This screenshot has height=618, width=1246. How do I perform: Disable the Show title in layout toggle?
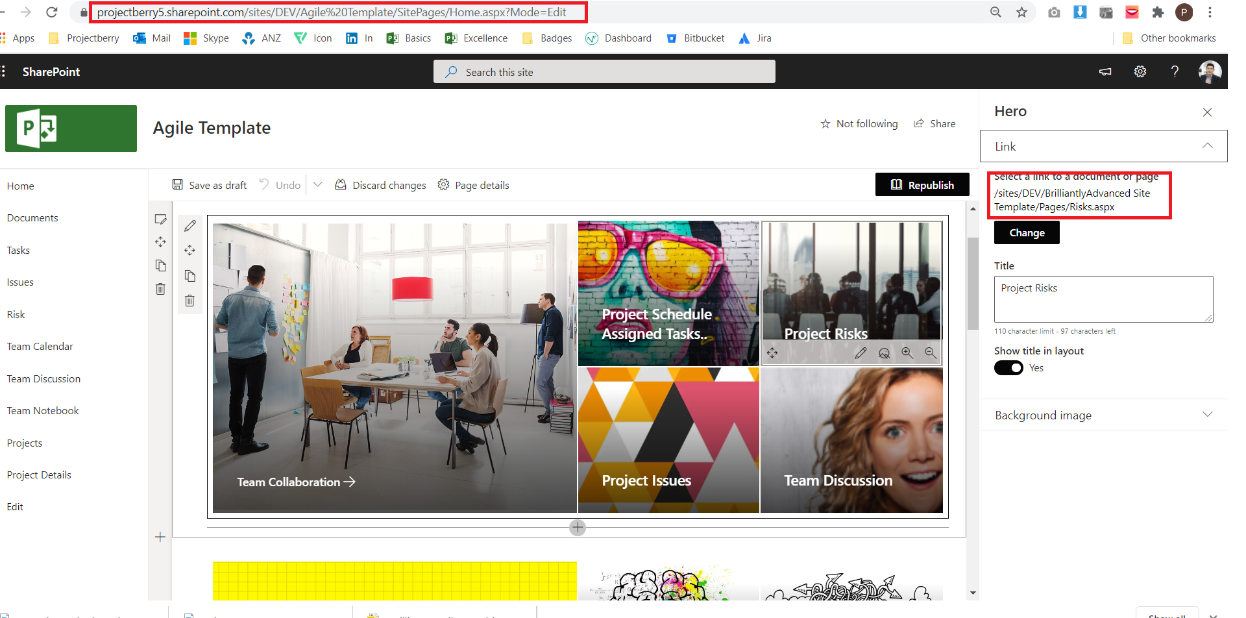click(1008, 367)
